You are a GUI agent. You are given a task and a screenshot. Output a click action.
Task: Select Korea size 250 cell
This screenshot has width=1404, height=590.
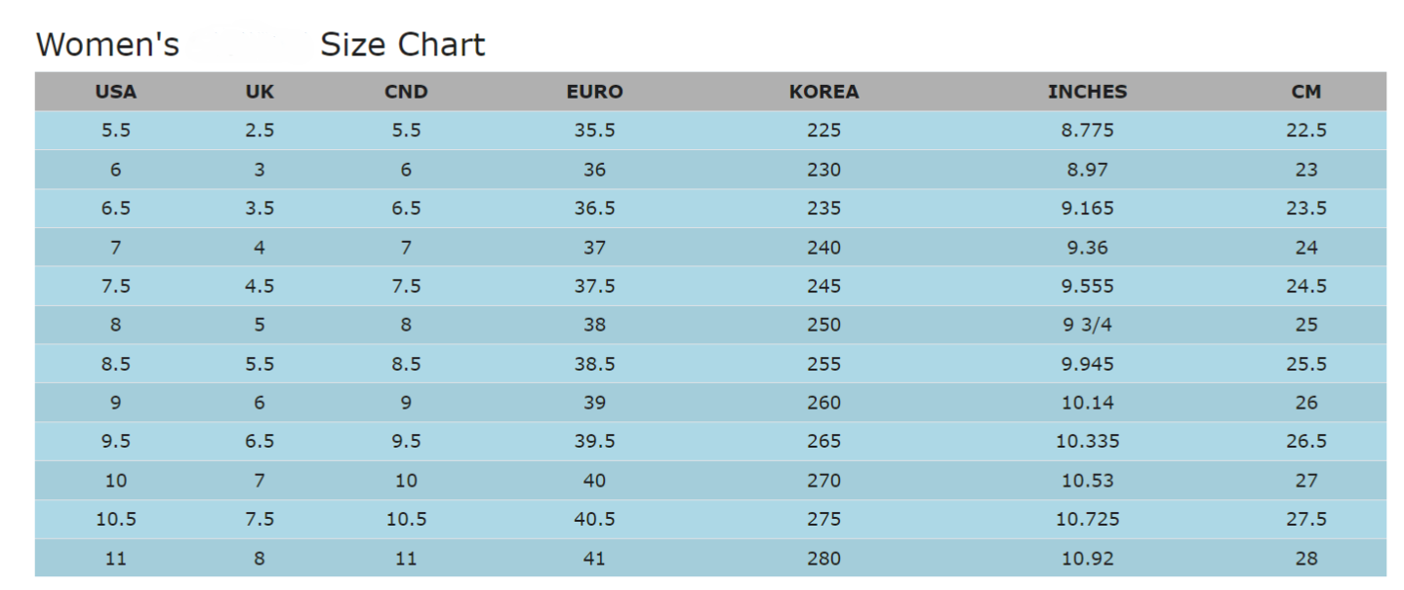pyautogui.click(x=823, y=325)
